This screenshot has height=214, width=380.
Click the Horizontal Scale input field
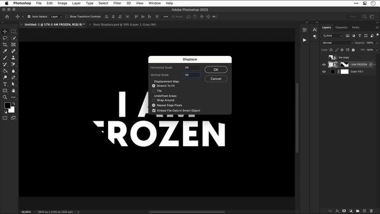pos(192,68)
